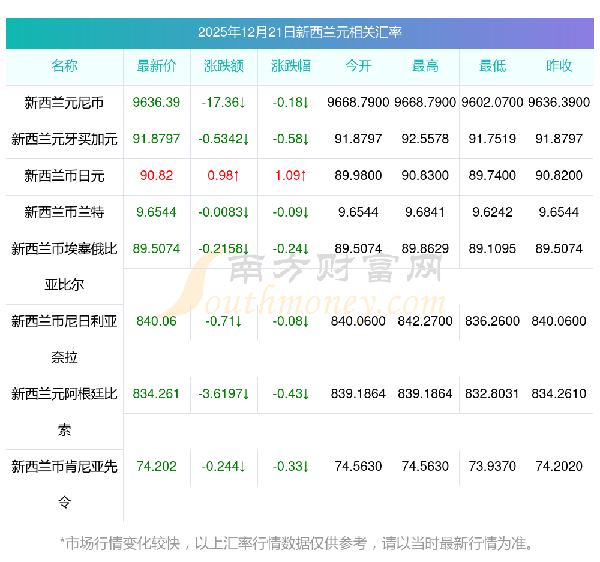Image resolution: width=600 pixels, height=562 pixels.
Task: Click the 新西兰币日元 currency name
Action: (x=64, y=176)
